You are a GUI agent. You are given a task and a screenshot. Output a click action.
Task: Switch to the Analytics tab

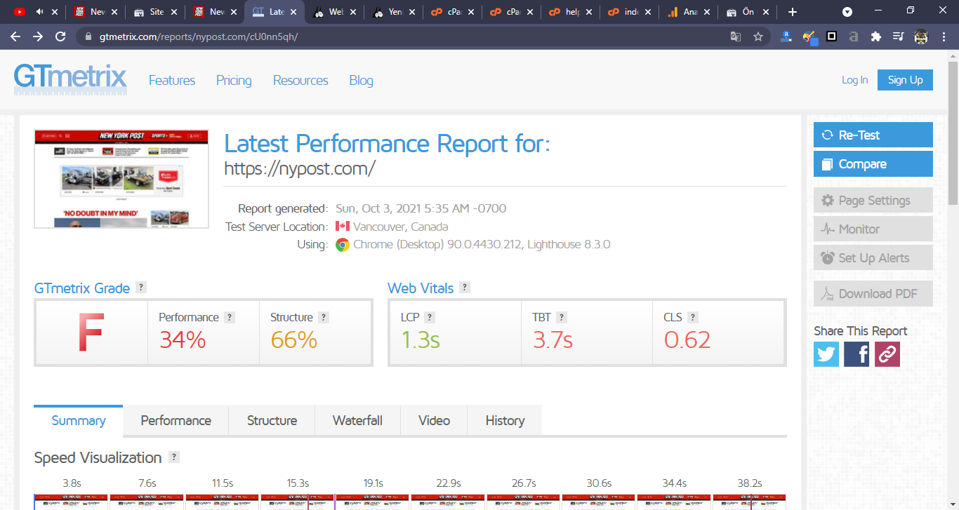(x=689, y=12)
